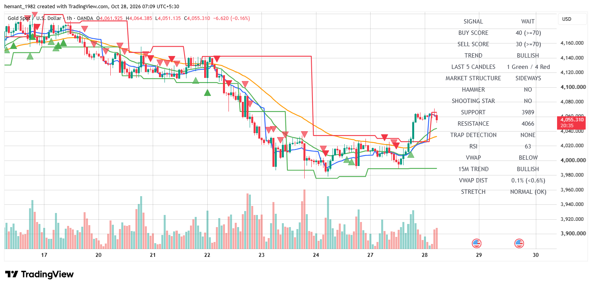592x287 pixels.
Task: Click the SUPPORT value 3989
Action: [528, 112]
